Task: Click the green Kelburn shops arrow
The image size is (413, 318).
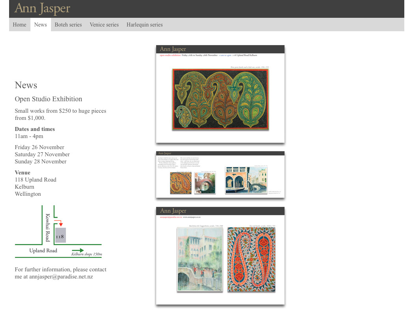Action: click(x=78, y=250)
